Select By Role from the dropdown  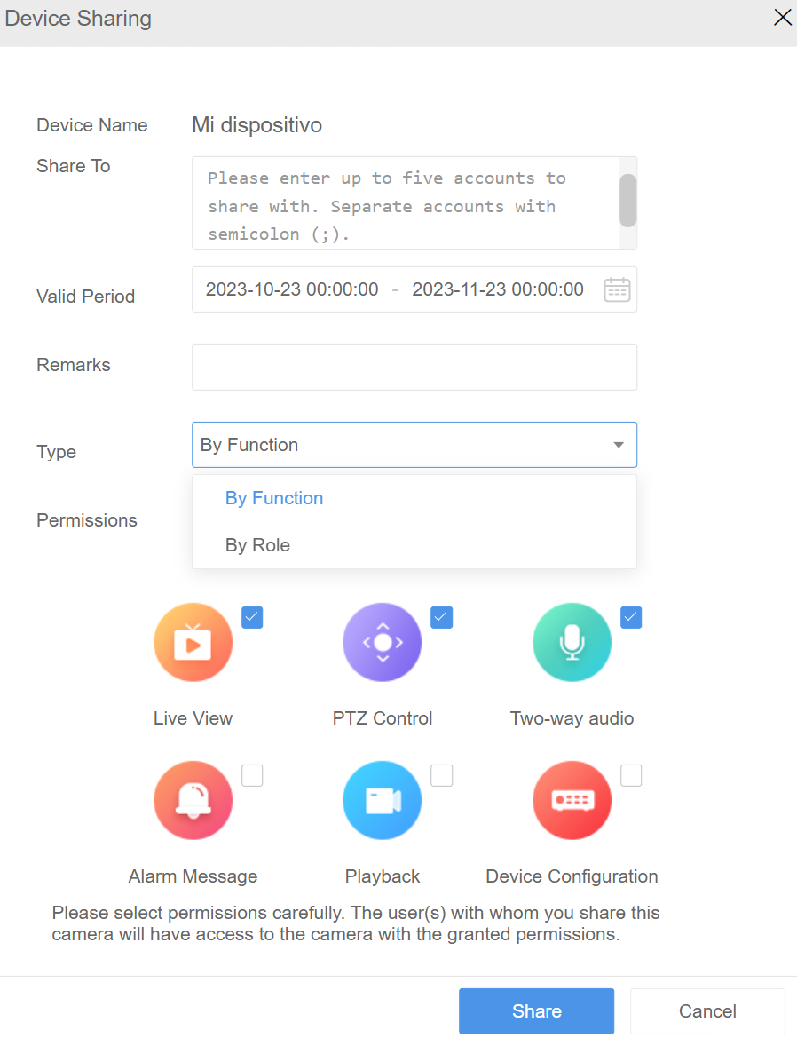click(x=257, y=544)
